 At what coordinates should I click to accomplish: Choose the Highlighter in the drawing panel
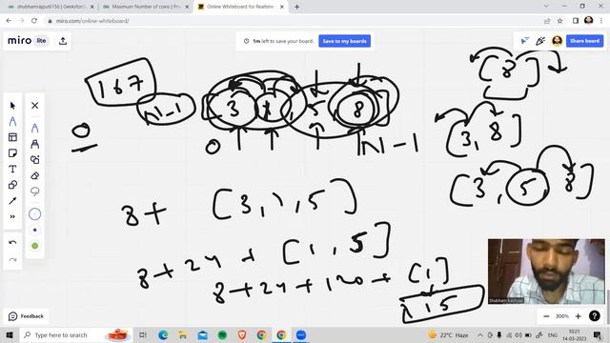(34, 144)
